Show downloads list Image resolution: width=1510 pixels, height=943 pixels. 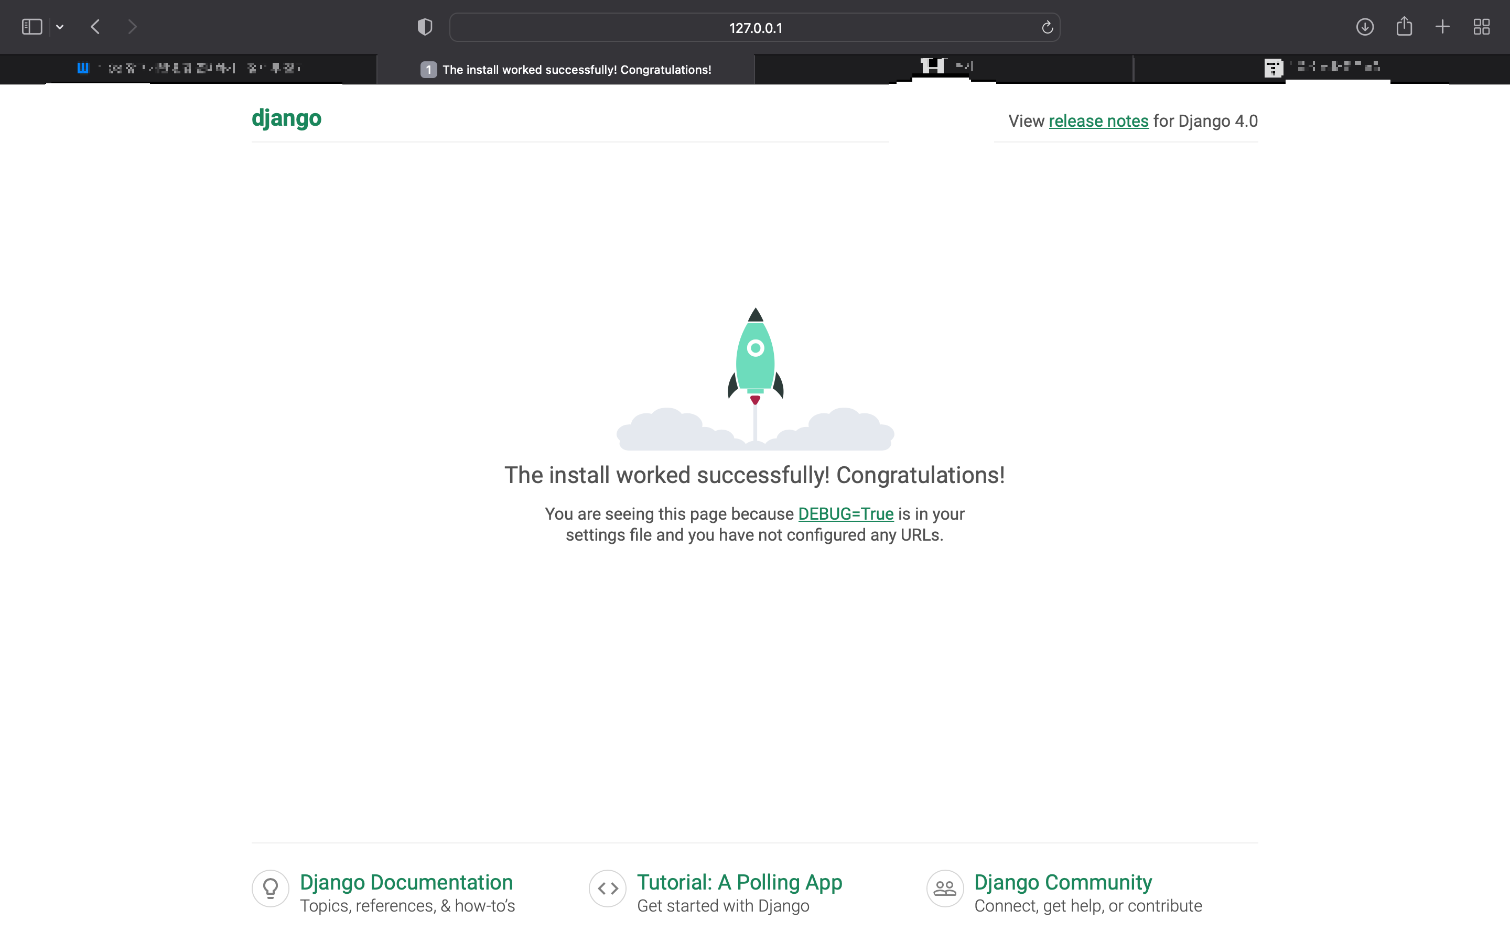pos(1365,27)
